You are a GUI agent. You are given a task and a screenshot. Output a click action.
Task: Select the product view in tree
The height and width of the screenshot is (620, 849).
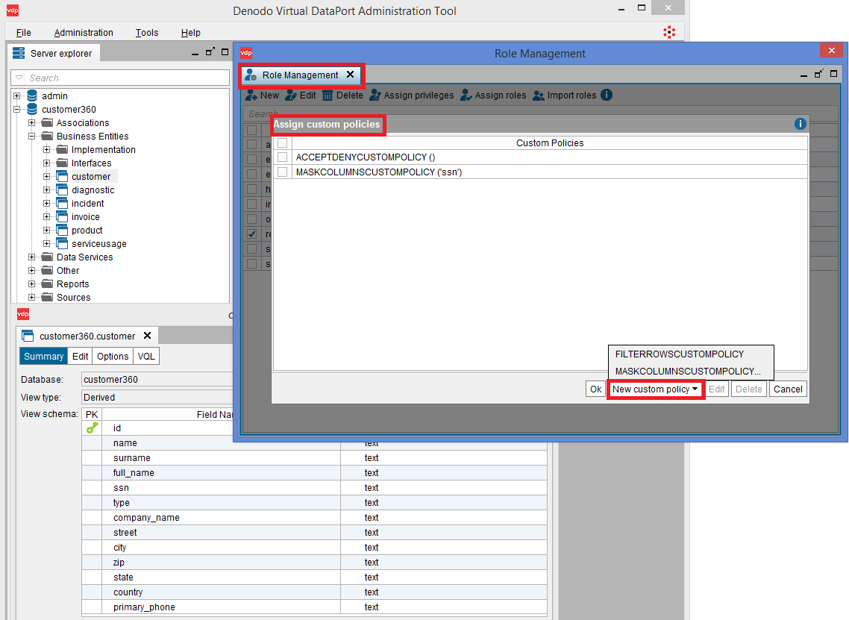tap(87, 231)
